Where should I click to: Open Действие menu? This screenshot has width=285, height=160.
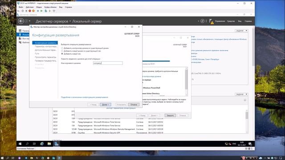[29, 7]
